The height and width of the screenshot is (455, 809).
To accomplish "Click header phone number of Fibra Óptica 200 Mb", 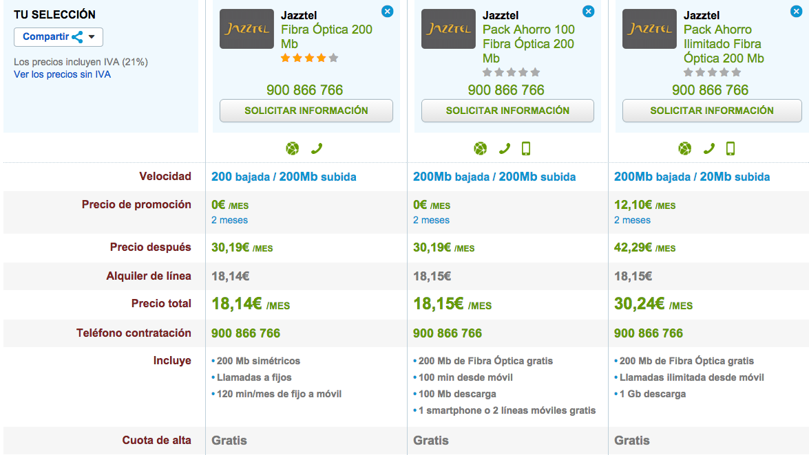I will pyautogui.click(x=304, y=90).
